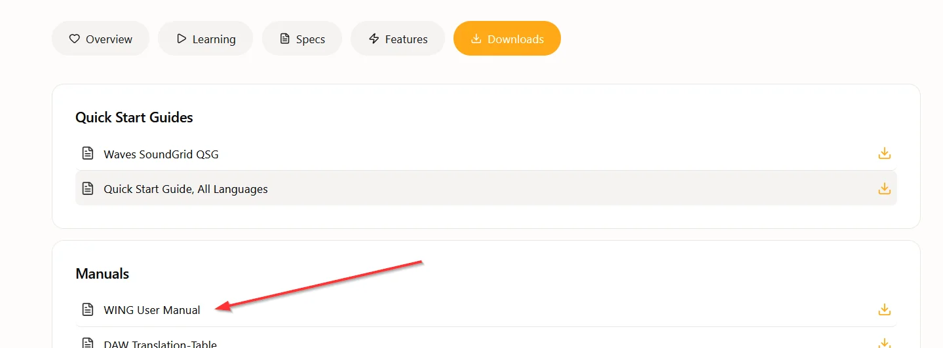Viewport: 943px width, 348px height.
Task: Open the Specs tab
Action: pos(302,39)
